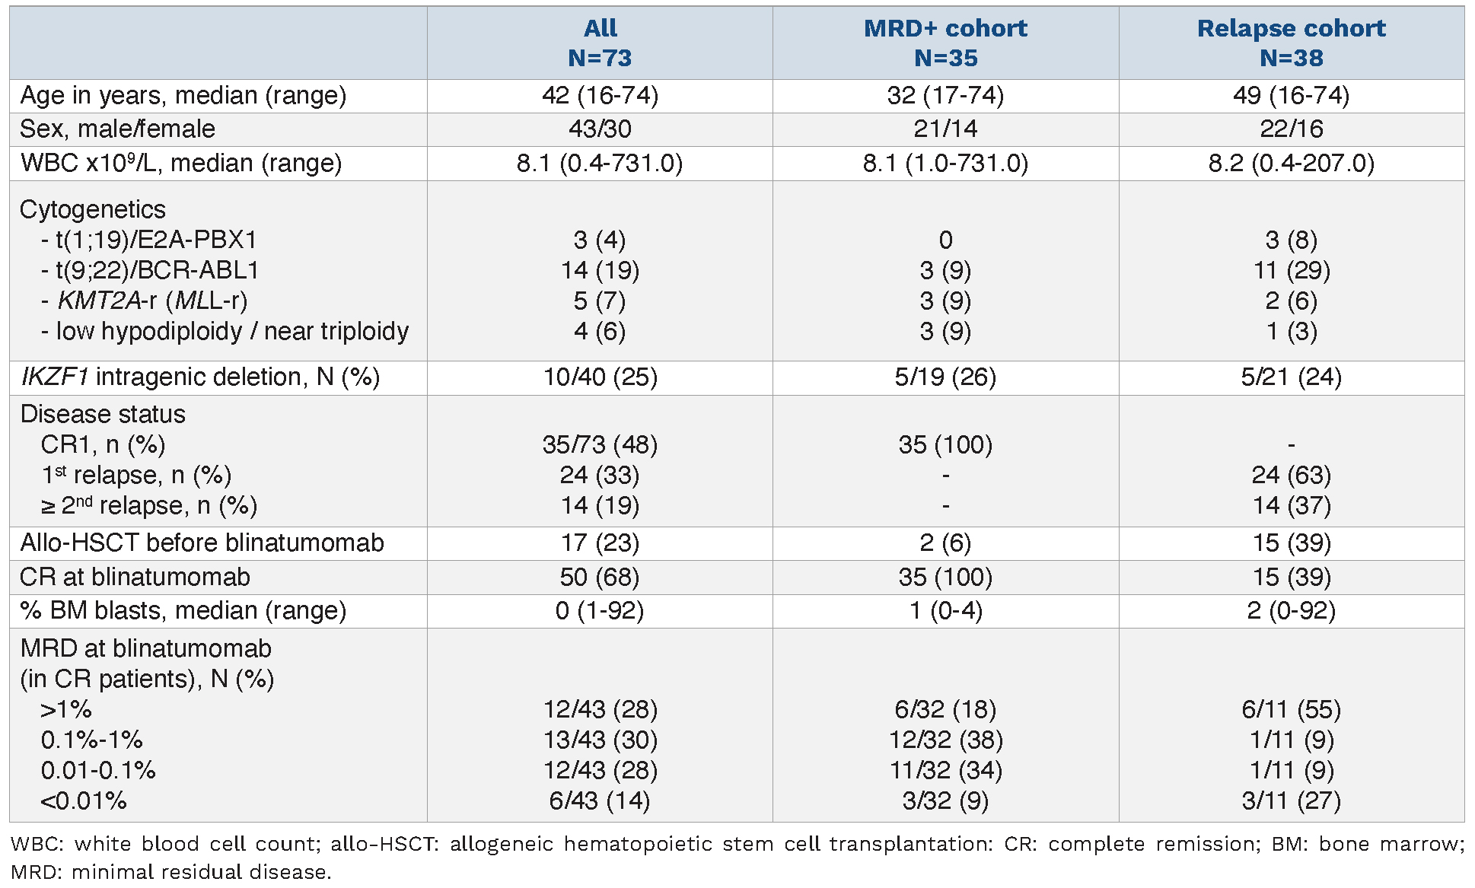Click the "6/11 (55)" MRD cell
Screen dimensions: 1475x888
point(1291,709)
